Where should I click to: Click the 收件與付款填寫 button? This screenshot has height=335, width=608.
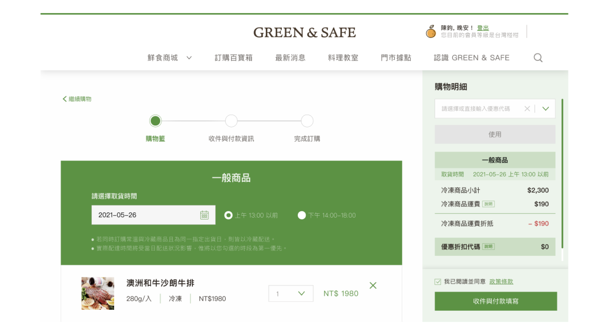[495, 301]
